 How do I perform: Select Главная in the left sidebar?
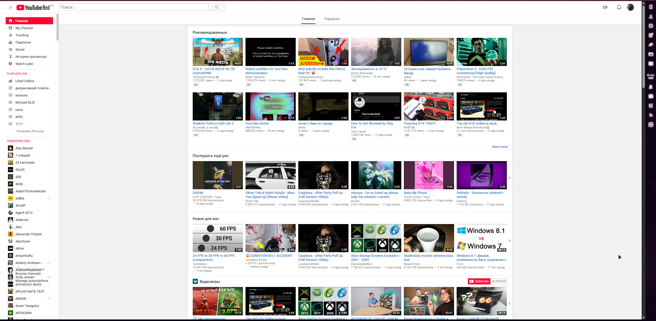coord(29,21)
